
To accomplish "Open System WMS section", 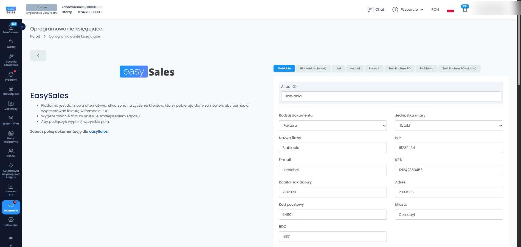I will tap(11, 120).
